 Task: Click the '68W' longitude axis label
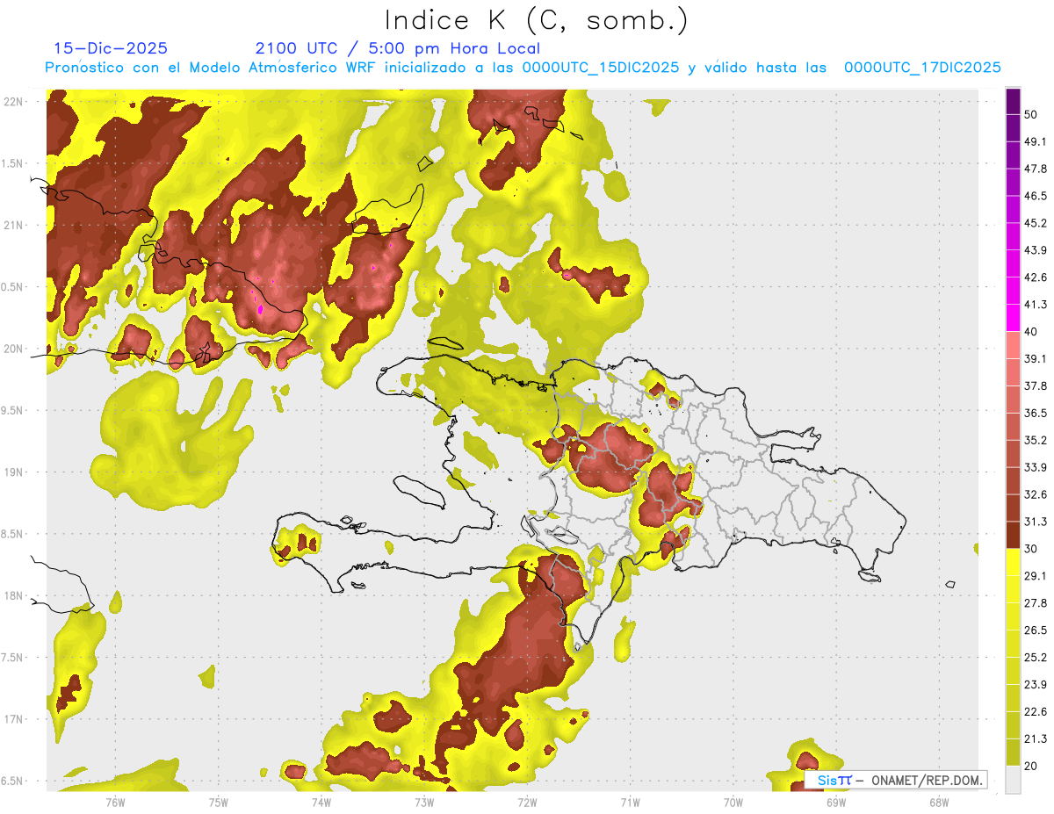tap(939, 803)
